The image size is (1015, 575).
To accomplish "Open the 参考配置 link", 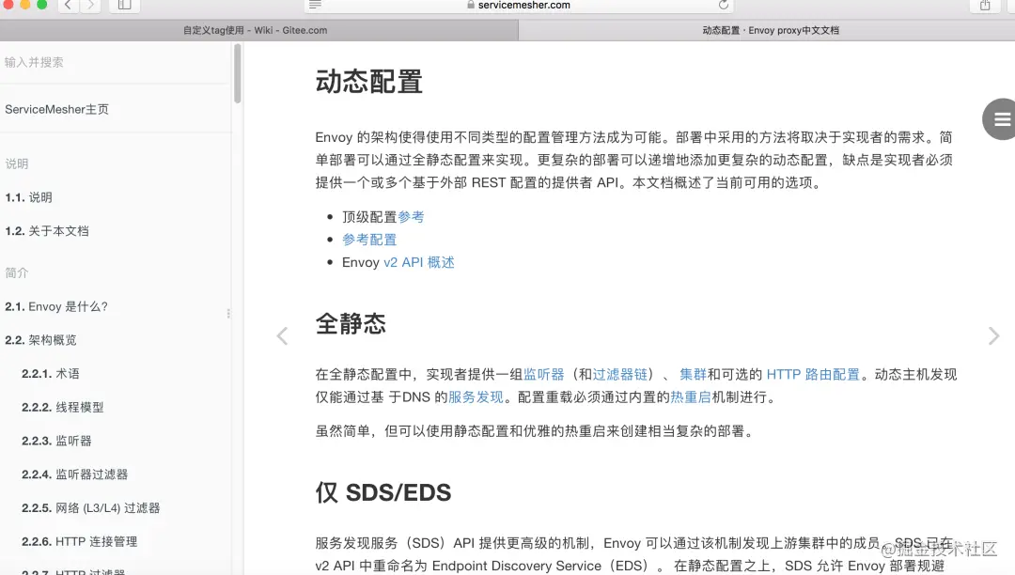I will click(x=369, y=240).
